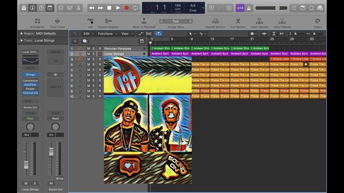The width and height of the screenshot is (344, 193).
Task: Record-enable the Lunar Strings track
Action: click(100, 54)
